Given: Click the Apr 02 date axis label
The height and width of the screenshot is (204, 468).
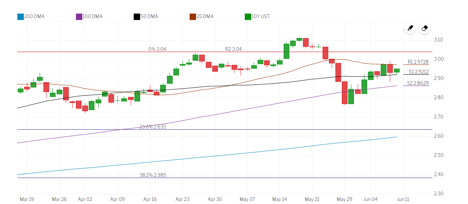Looking at the screenshot, I should tap(85, 199).
